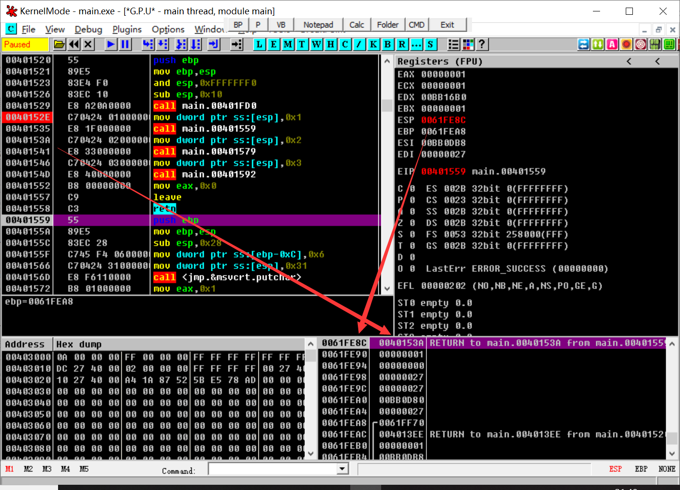This screenshot has width=680, height=490.
Task: Click the Trace over toolbar icon
Action: 196,44
